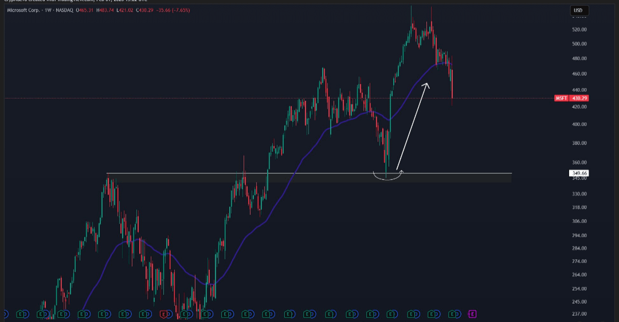This screenshot has height=322, width=619.
Task: Click the 306.00 price axis label
Action: 579,221
